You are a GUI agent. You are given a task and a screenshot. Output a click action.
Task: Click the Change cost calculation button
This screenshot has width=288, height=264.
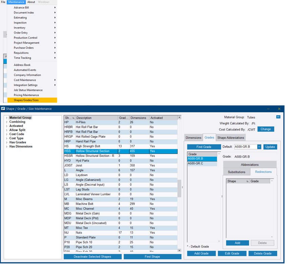click(x=266, y=129)
